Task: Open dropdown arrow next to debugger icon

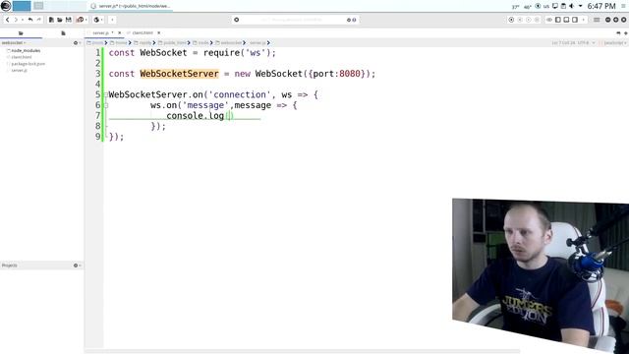Action: tap(86, 20)
